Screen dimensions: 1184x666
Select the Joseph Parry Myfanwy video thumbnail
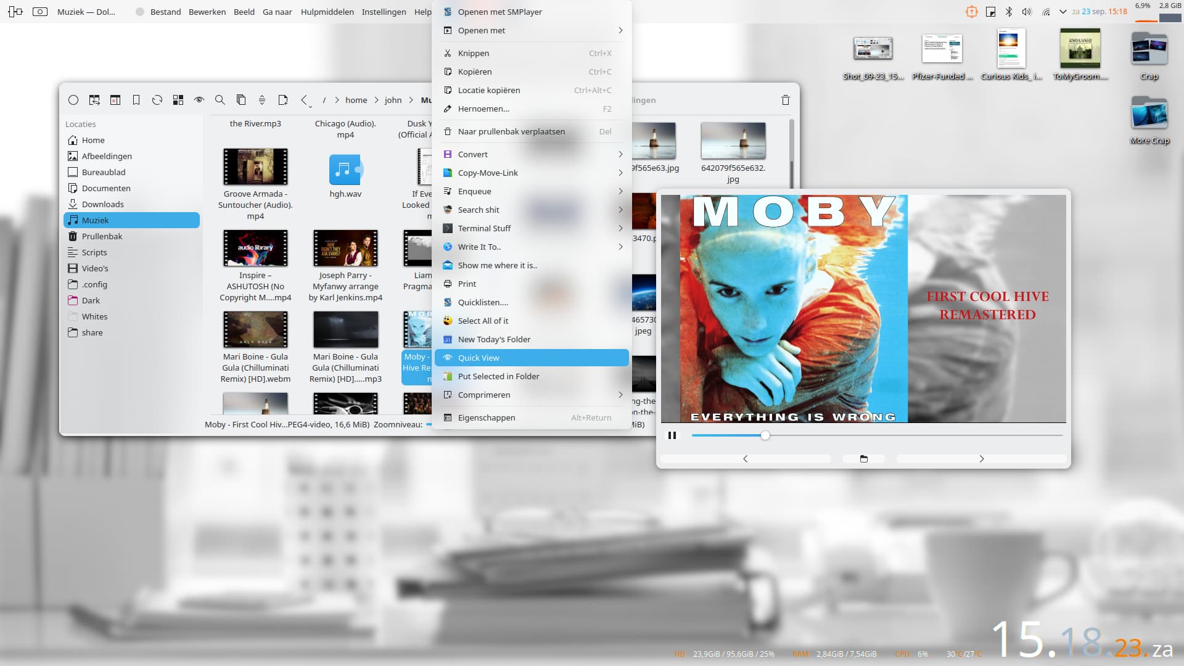[x=345, y=248]
